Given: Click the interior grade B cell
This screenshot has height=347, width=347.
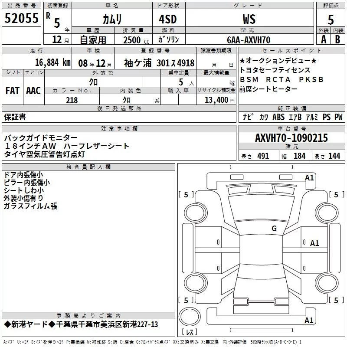Looking at the screenshot, I should (337, 39).
